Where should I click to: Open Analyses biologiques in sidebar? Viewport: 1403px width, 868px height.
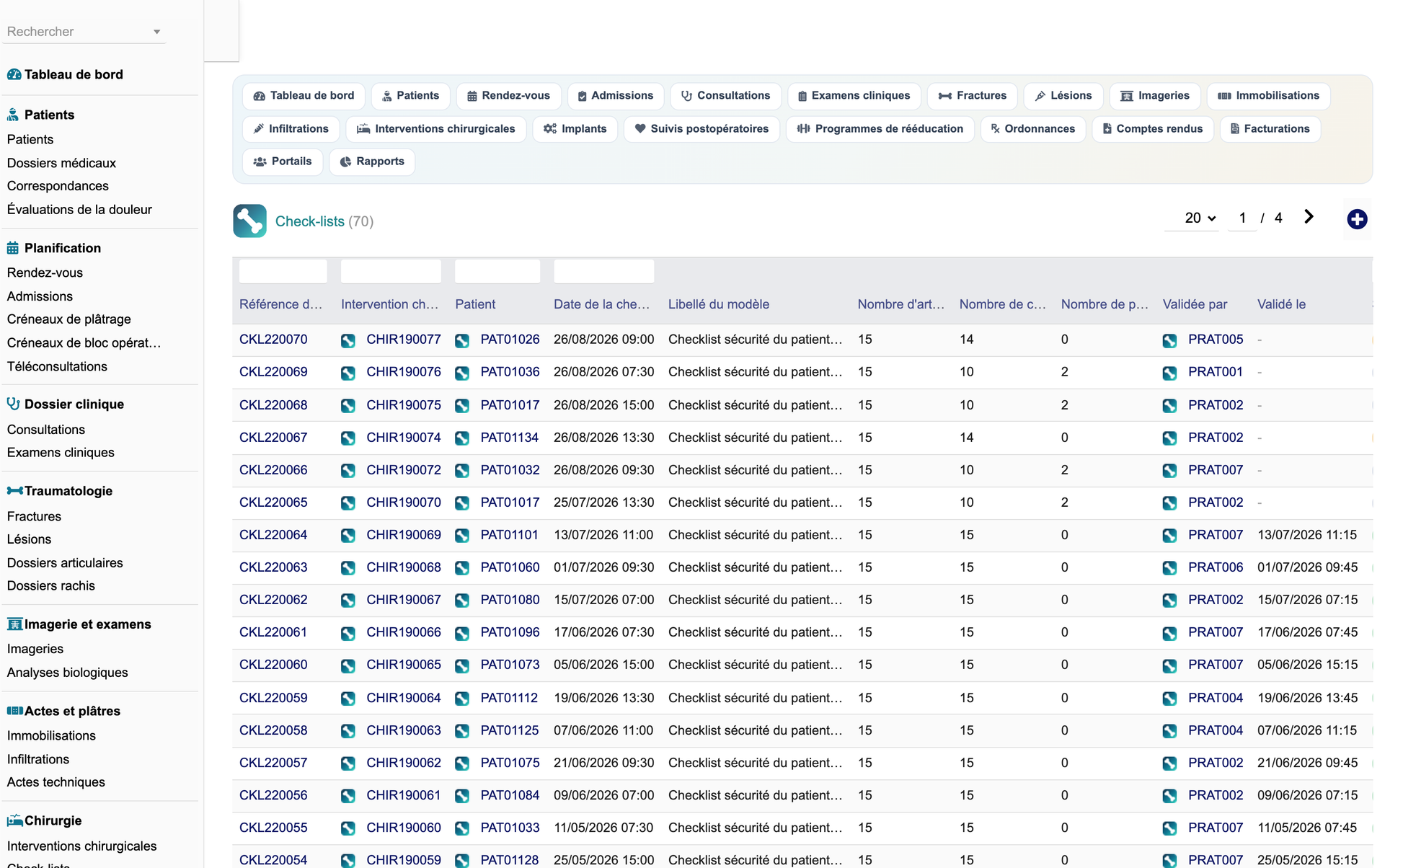[67, 673]
